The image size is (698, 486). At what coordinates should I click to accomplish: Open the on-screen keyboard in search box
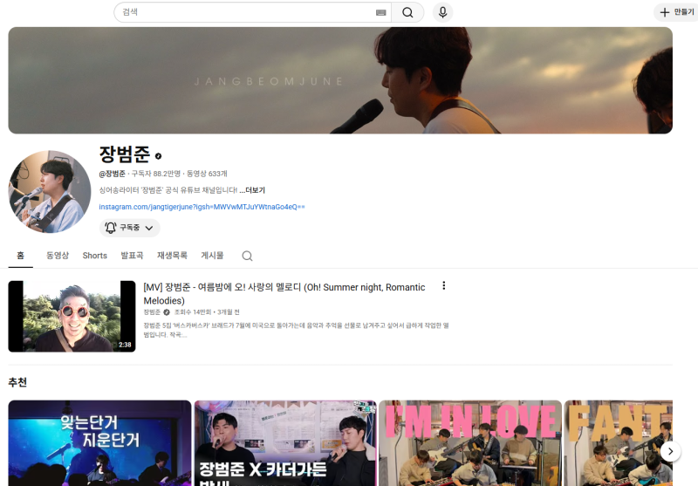point(380,12)
